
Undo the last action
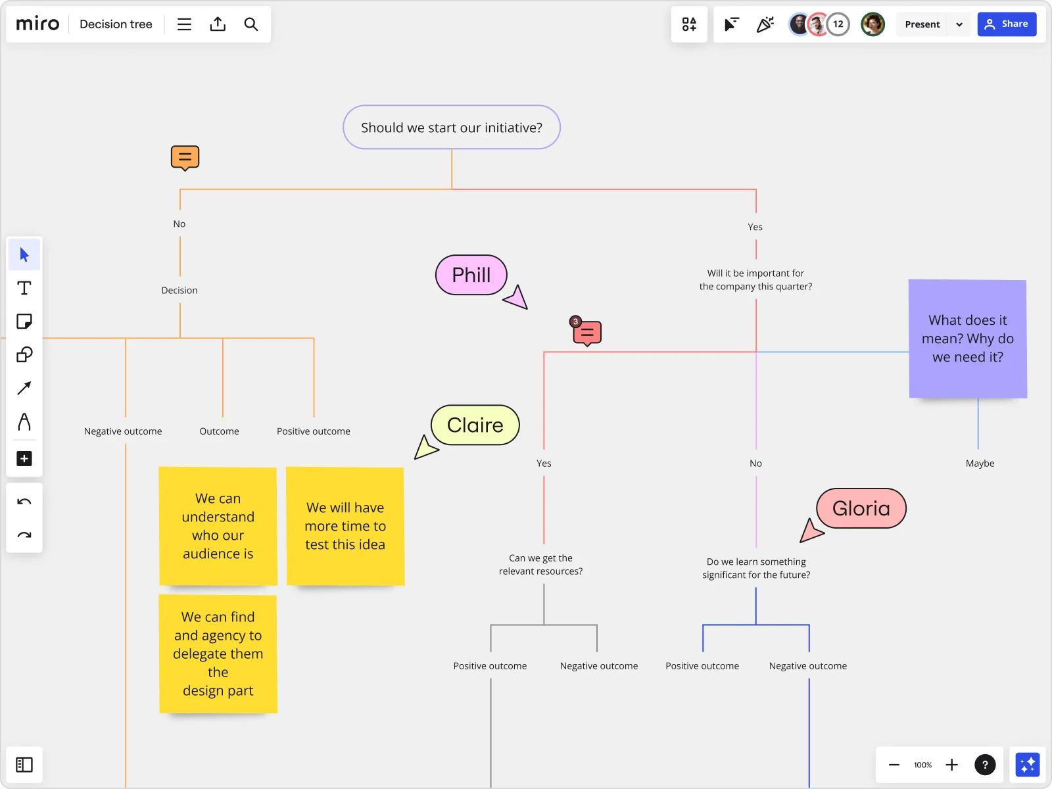coord(24,502)
